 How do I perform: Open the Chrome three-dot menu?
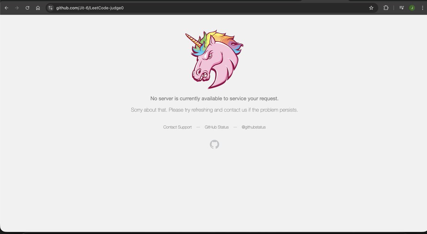[422, 8]
